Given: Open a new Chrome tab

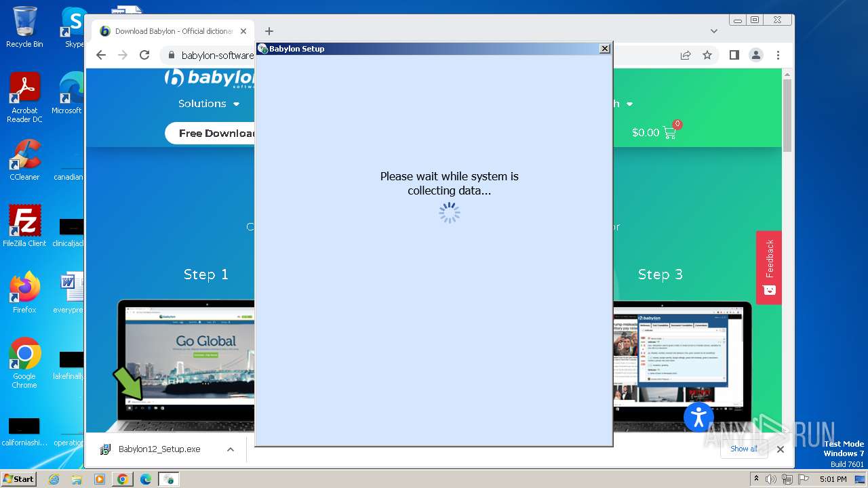Looking at the screenshot, I should (x=269, y=31).
